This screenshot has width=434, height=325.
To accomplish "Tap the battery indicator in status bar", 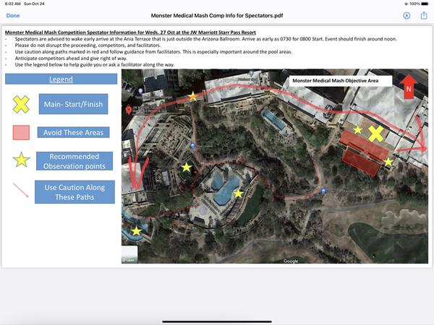I will [425, 4].
